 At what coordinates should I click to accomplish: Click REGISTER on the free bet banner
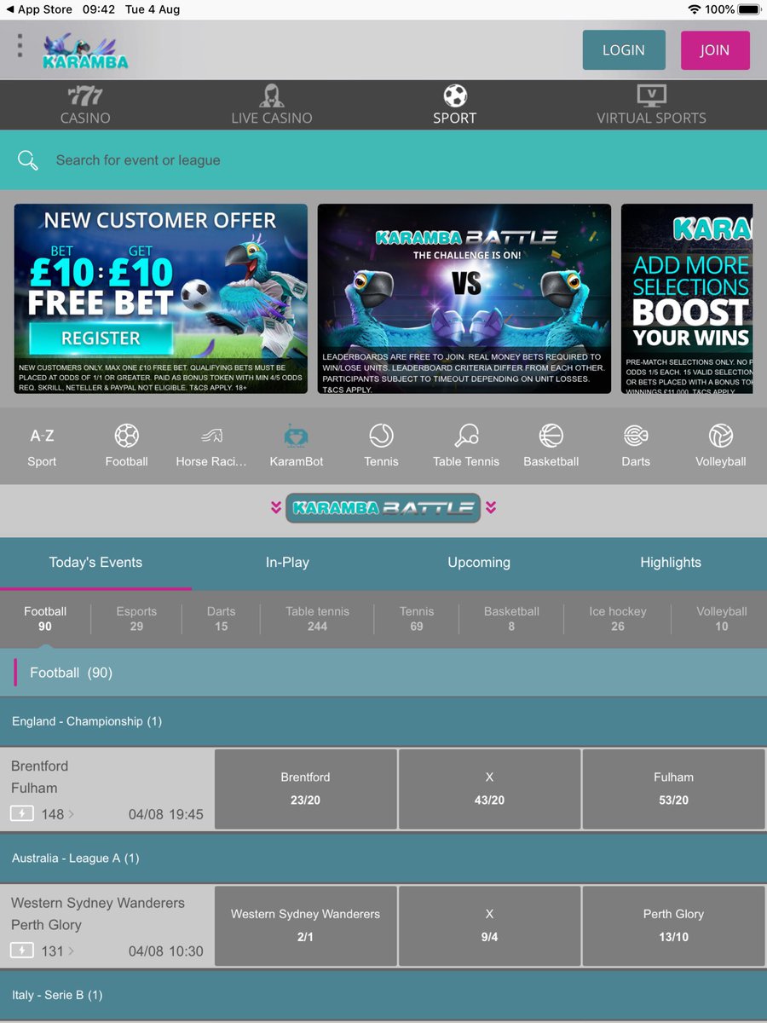(x=101, y=338)
